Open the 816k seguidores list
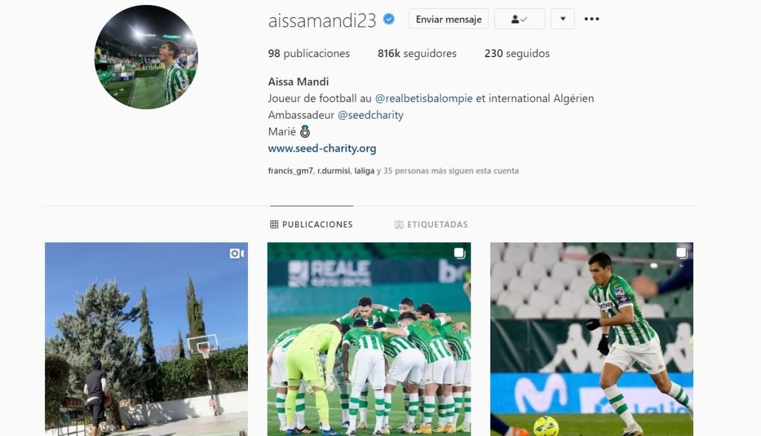The image size is (761, 436). point(417,53)
